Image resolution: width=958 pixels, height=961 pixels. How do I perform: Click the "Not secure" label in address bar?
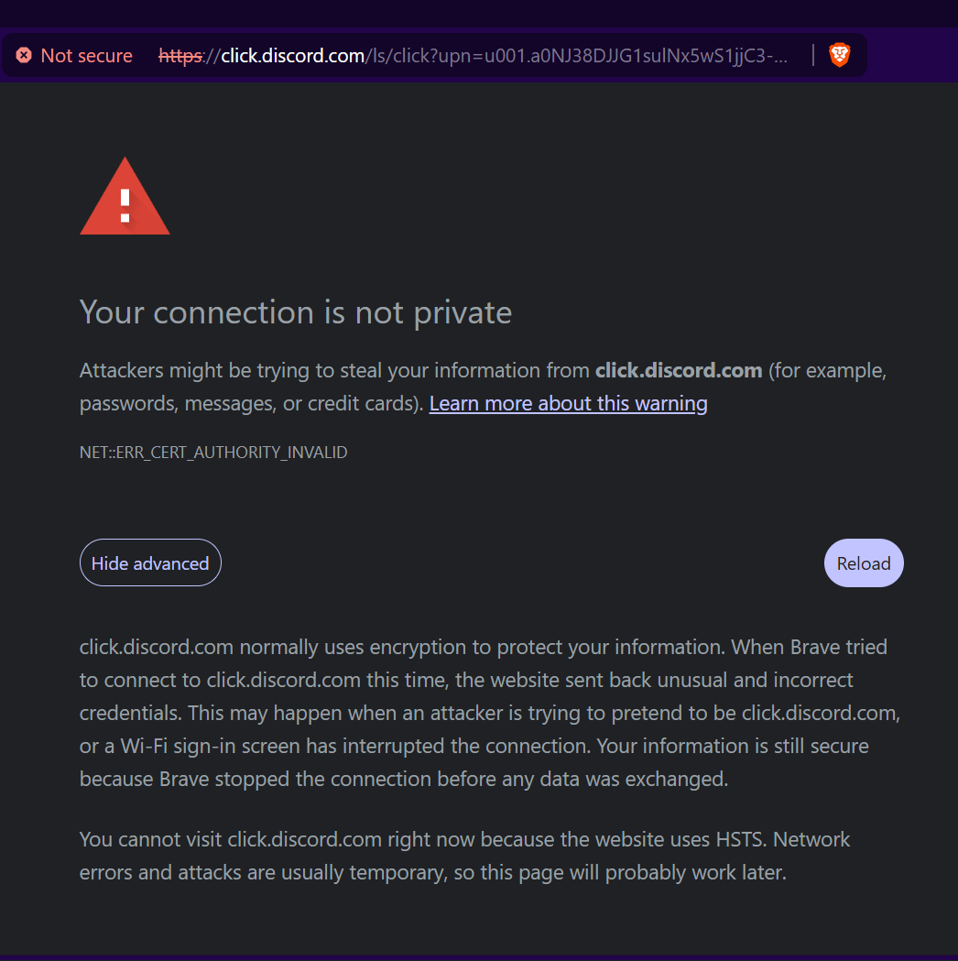pos(86,56)
